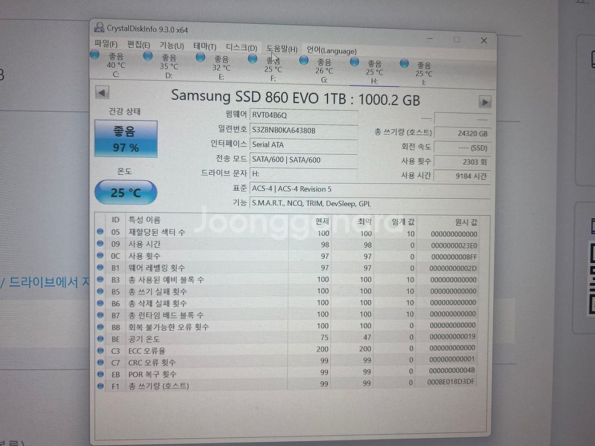Click the firmware field RVT04B6Q

click(303, 115)
